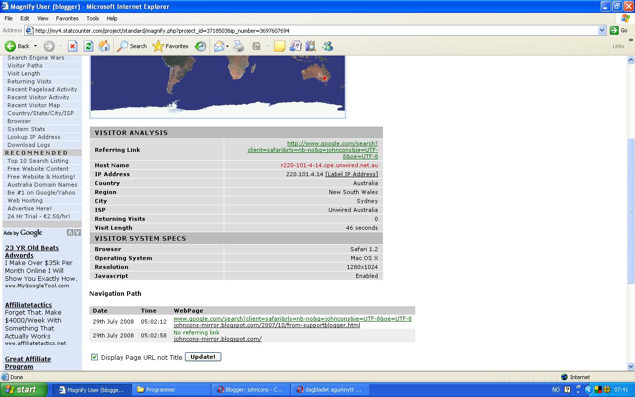Screen dimensions: 635x397
Task: Open the History panel
Action: click(x=200, y=46)
